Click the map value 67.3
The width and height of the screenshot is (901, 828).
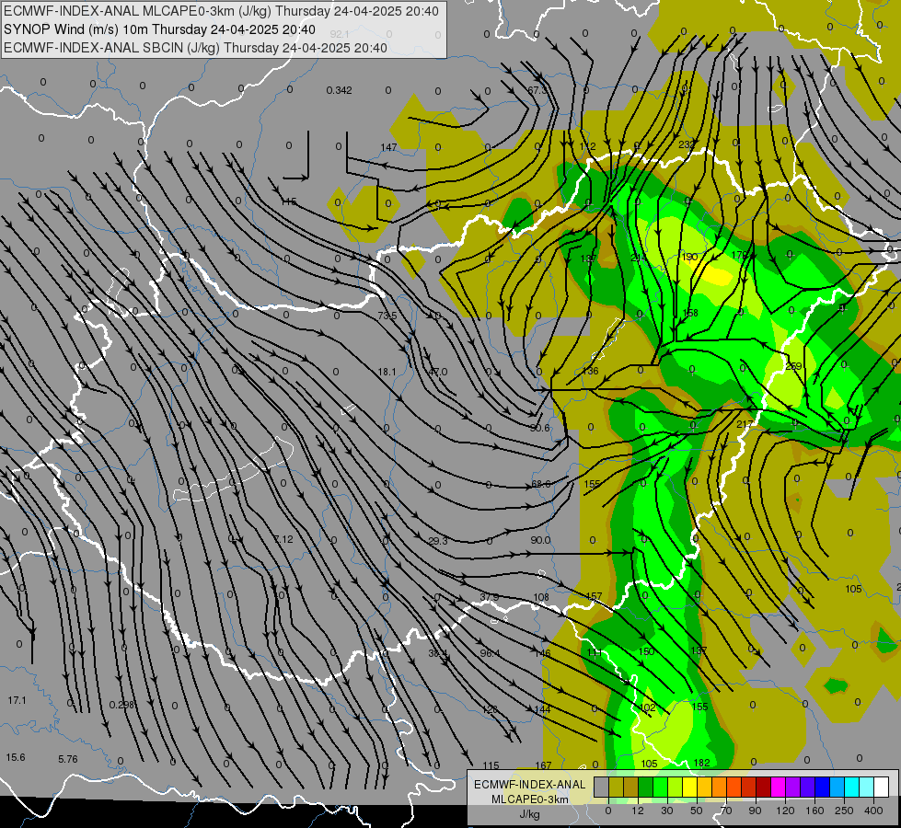(x=537, y=90)
